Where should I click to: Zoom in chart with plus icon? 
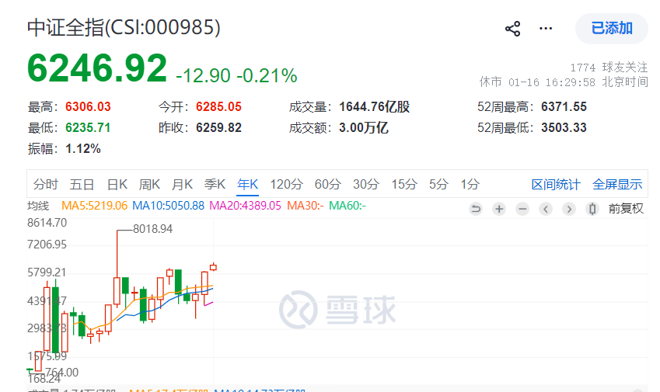(499, 209)
